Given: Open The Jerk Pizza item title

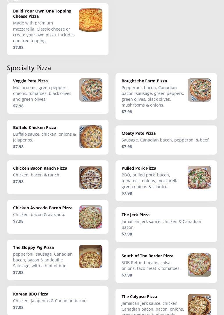Looking at the screenshot, I should [x=136, y=215].
